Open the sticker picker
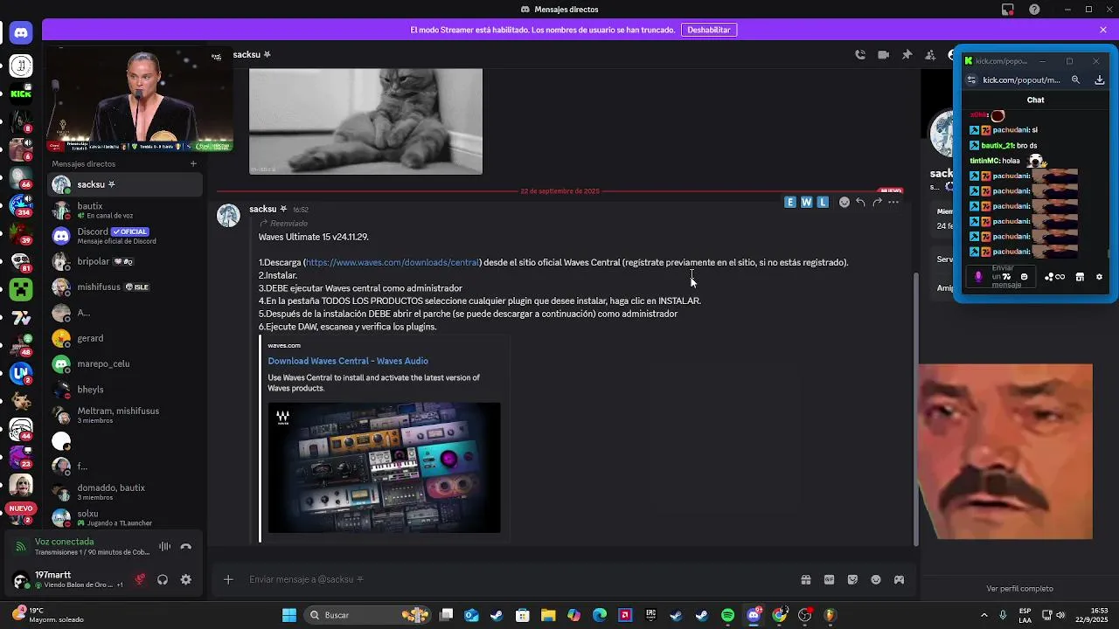 tap(852, 579)
